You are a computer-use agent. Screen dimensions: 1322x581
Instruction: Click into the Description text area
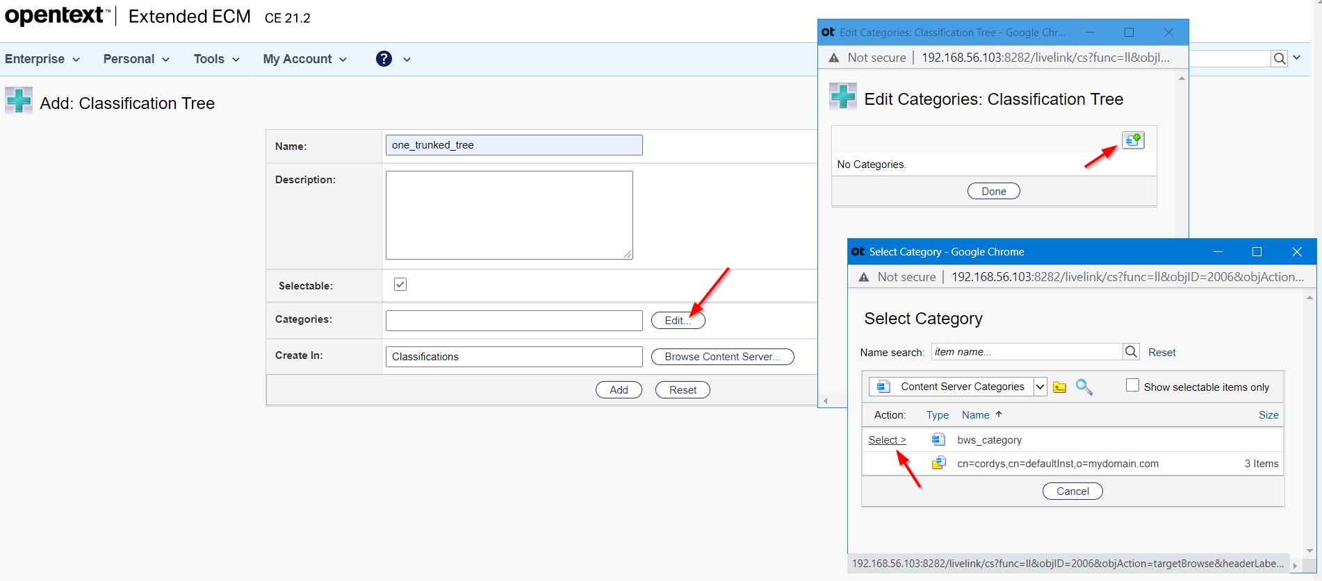pyautogui.click(x=509, y=214)
